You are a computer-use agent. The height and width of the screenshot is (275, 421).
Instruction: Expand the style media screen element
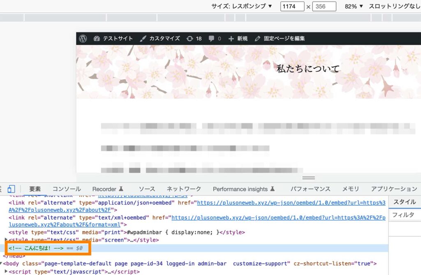5,240
